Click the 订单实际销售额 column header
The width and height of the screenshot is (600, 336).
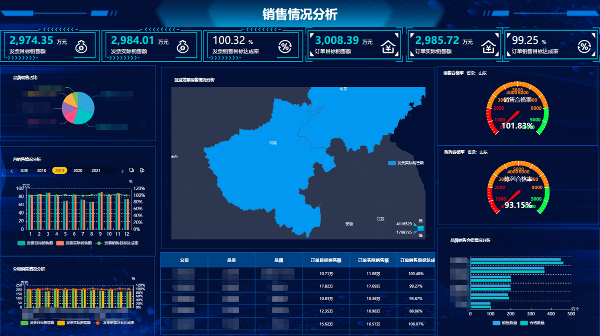373,260
